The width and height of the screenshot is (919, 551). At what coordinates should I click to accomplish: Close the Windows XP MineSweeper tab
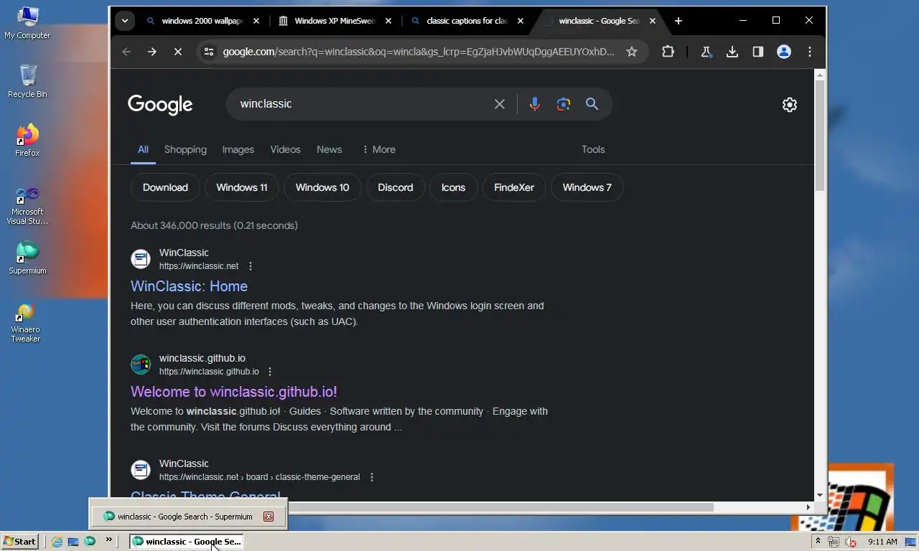click(x=388, y=21)
